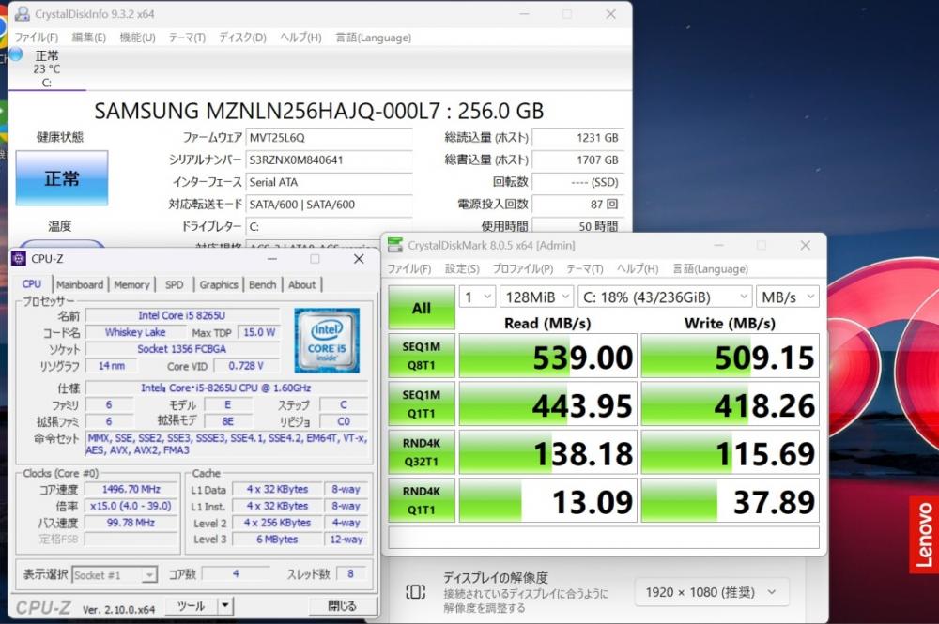The image size is (939, 624).
Task: Switch to the CPU tab in CPU-Z
Action: (x=32, y=284)
